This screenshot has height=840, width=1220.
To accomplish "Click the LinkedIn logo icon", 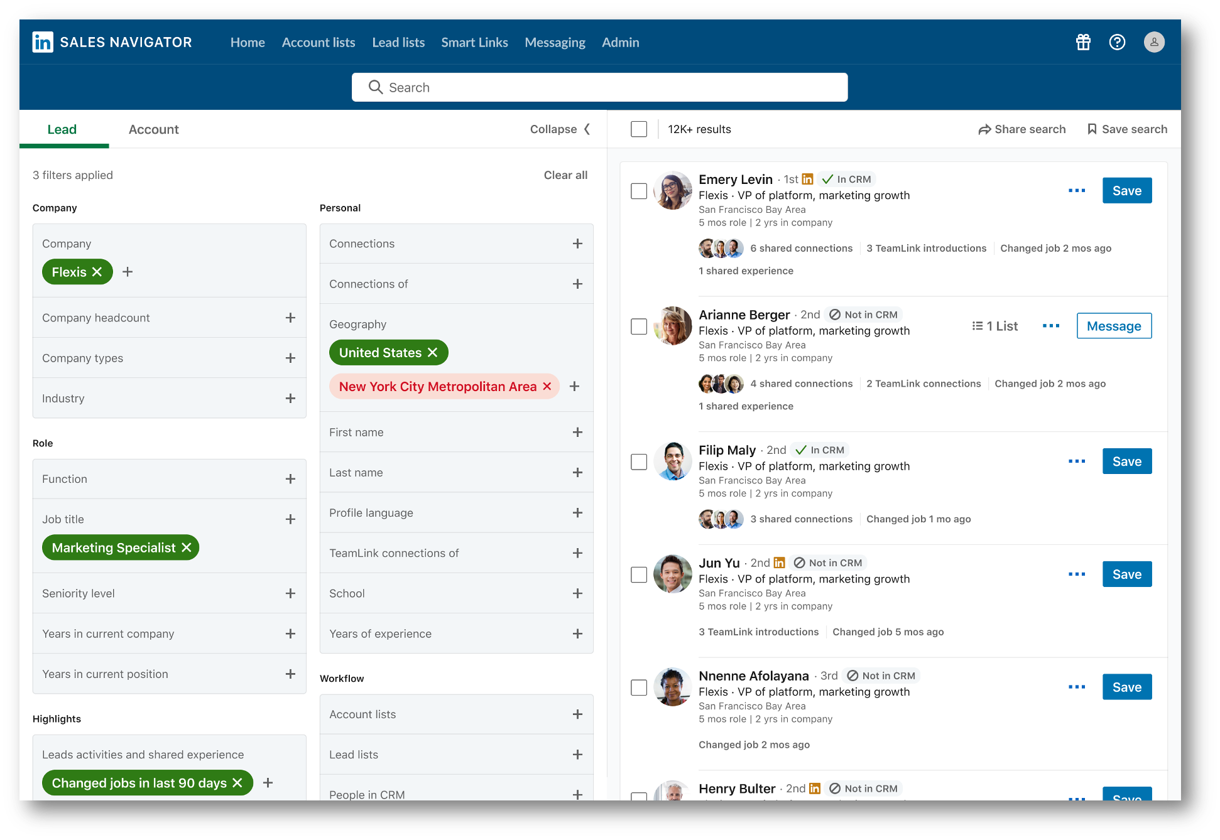I will tap(43, 42).
